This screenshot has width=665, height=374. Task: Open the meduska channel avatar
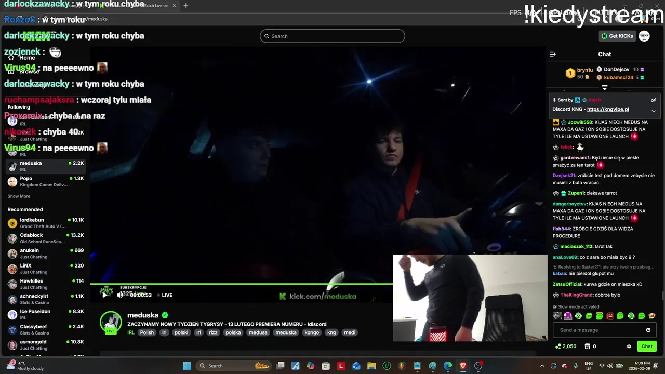(111, 322)
